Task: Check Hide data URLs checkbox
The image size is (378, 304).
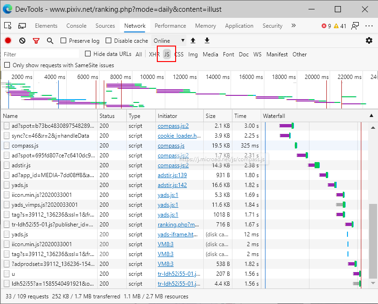Action: pyautogui.click(x=88, y=54)
